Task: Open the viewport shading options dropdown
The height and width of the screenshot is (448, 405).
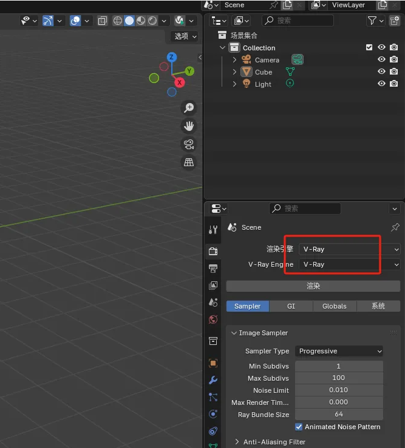Action: coord(164,21)
